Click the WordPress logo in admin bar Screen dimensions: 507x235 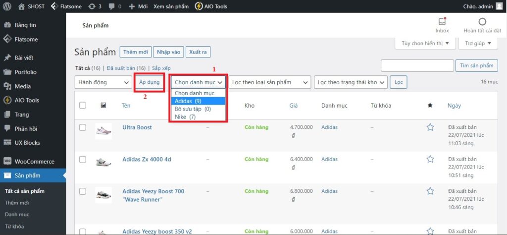click(x=7, y=6)
